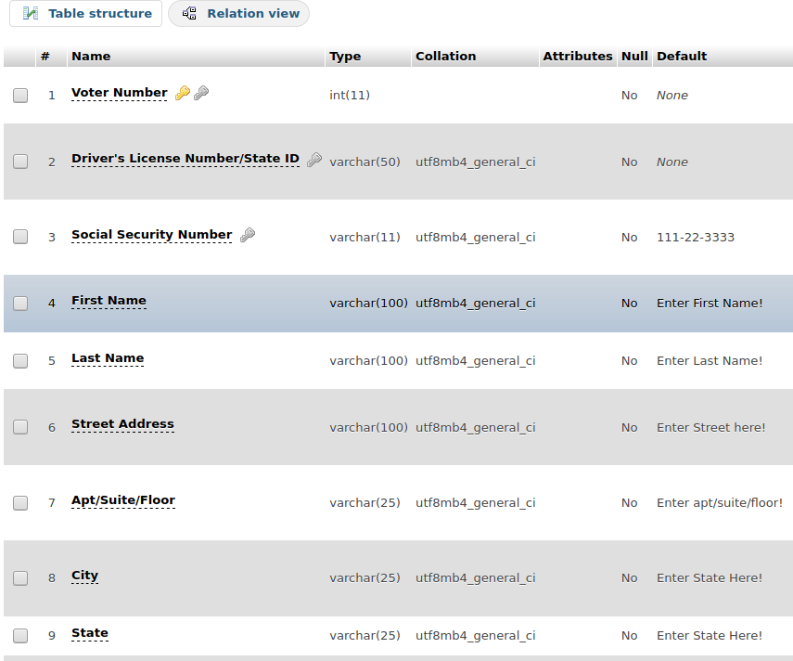Image resolution: width=793 pixels, height=661 pixels.
Task: Check the checkbox next to Street Address
Action: [x=19, y=427]
